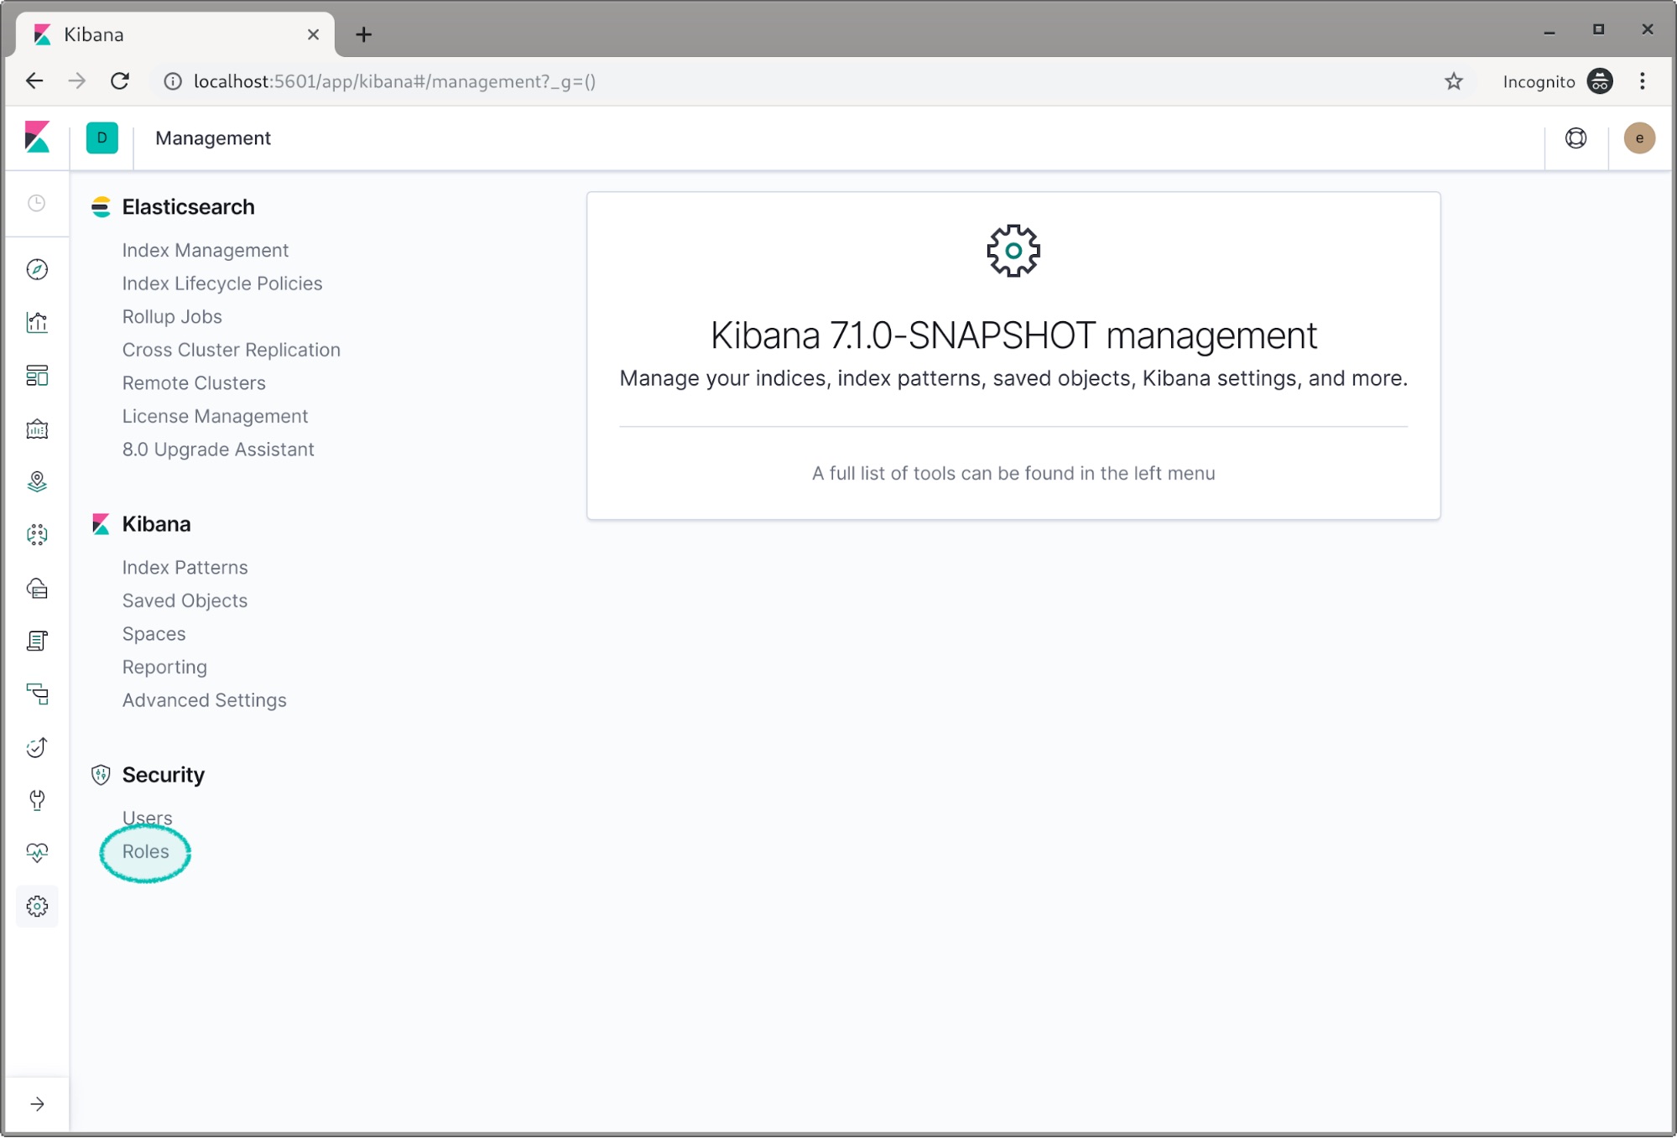
Task: Select Index Management under Elasticsearch
Action: pyautogui.click(x=206, y=250)
